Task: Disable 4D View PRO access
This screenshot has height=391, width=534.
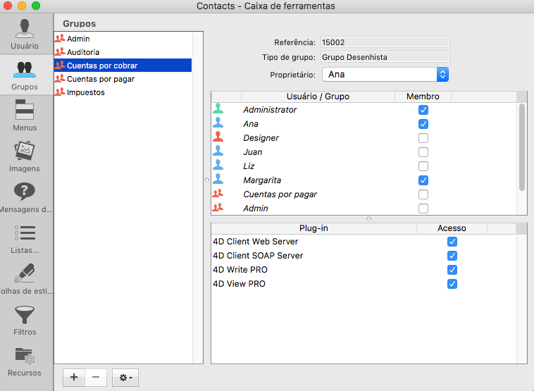Action: [452, 284]
